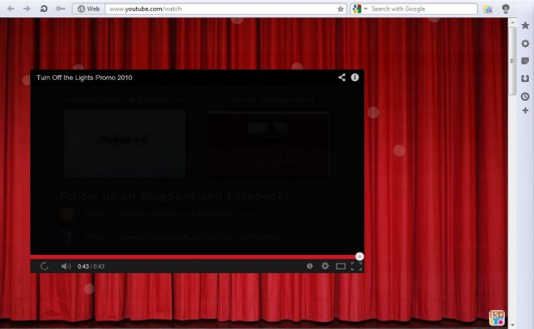This screenshot has height=329, width=534.
Task: Toggle theater mode on the player
Action: (x=340, y=266)
